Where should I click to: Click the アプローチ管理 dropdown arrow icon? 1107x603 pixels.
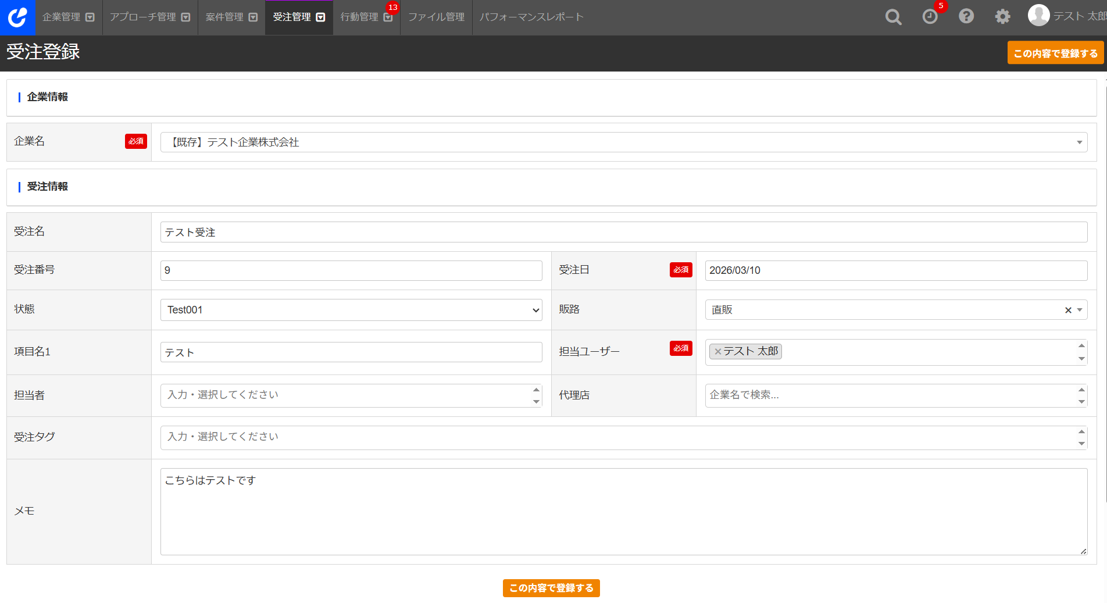tap(185, 17)
